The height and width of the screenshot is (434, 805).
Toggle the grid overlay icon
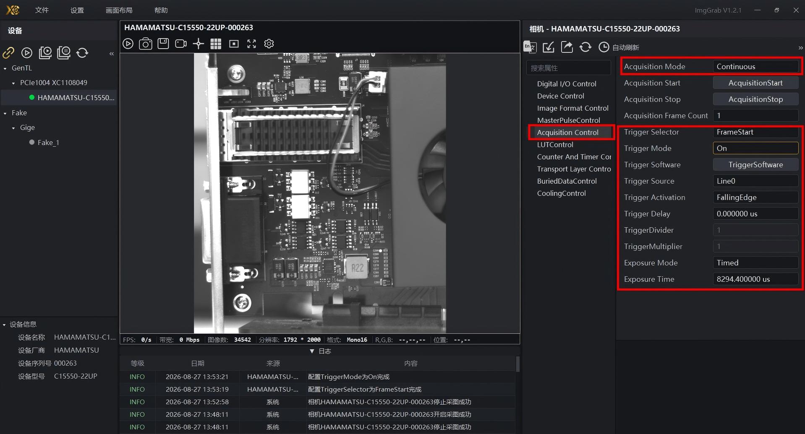216,44
